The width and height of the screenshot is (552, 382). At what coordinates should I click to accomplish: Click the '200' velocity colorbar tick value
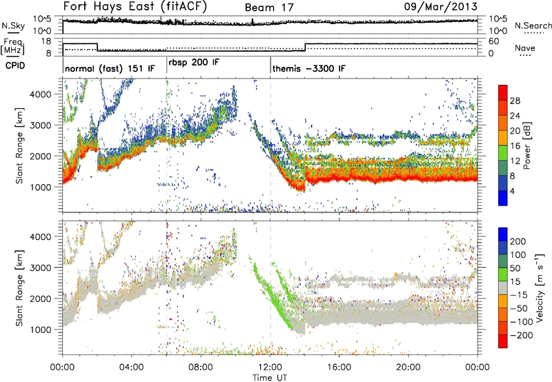click(x=518, y=241)
